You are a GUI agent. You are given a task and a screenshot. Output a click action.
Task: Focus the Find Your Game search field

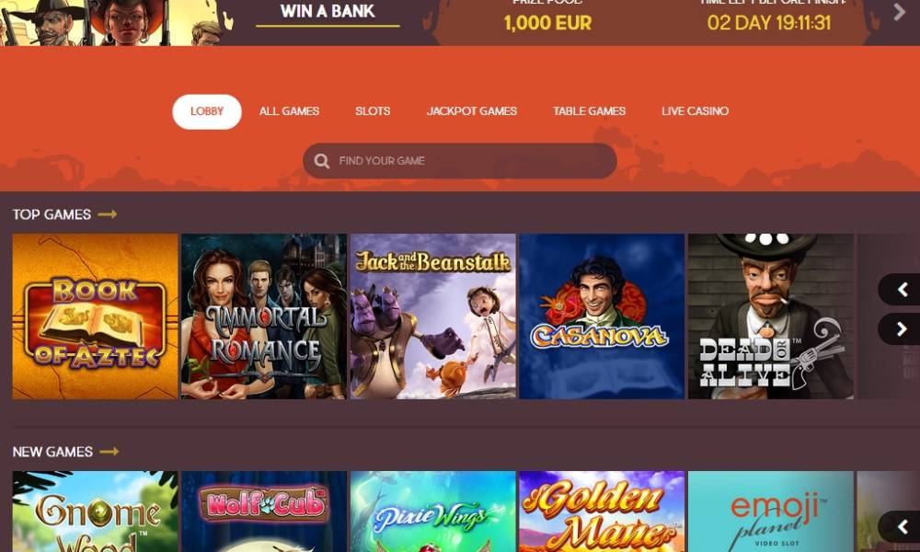coord(459,161)
